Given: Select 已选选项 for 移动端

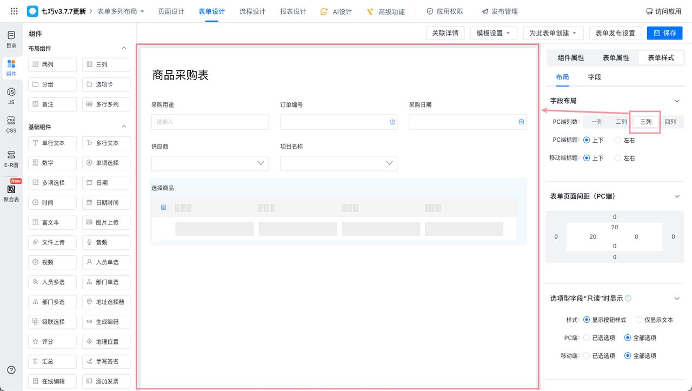Looking at the screenshot, I should coord(587,355).
